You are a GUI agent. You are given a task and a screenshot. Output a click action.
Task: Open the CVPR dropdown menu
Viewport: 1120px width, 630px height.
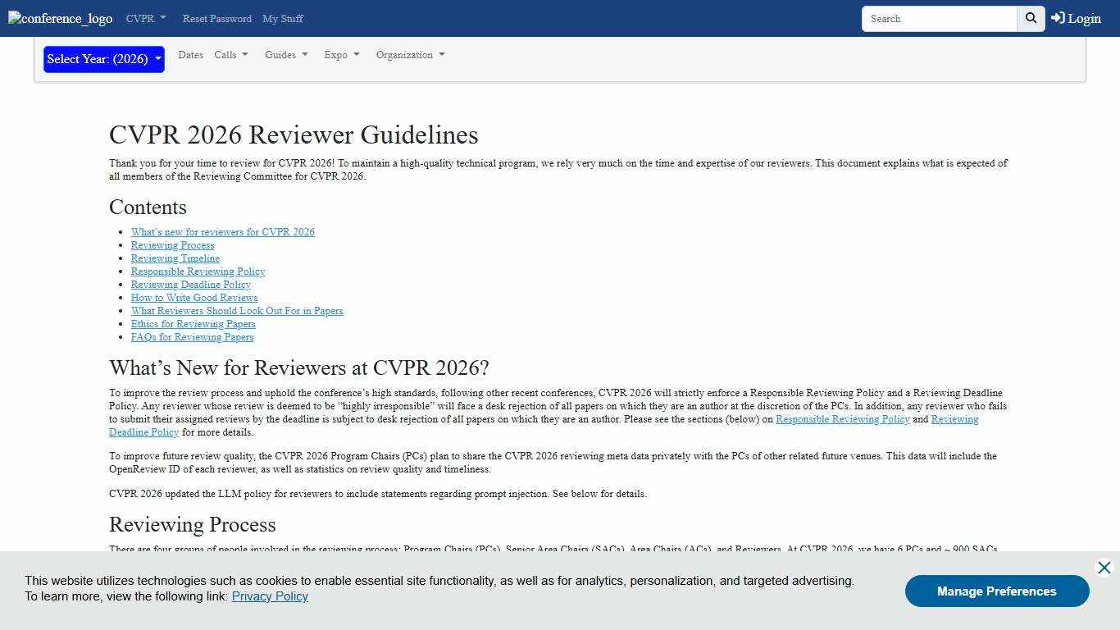145,18
